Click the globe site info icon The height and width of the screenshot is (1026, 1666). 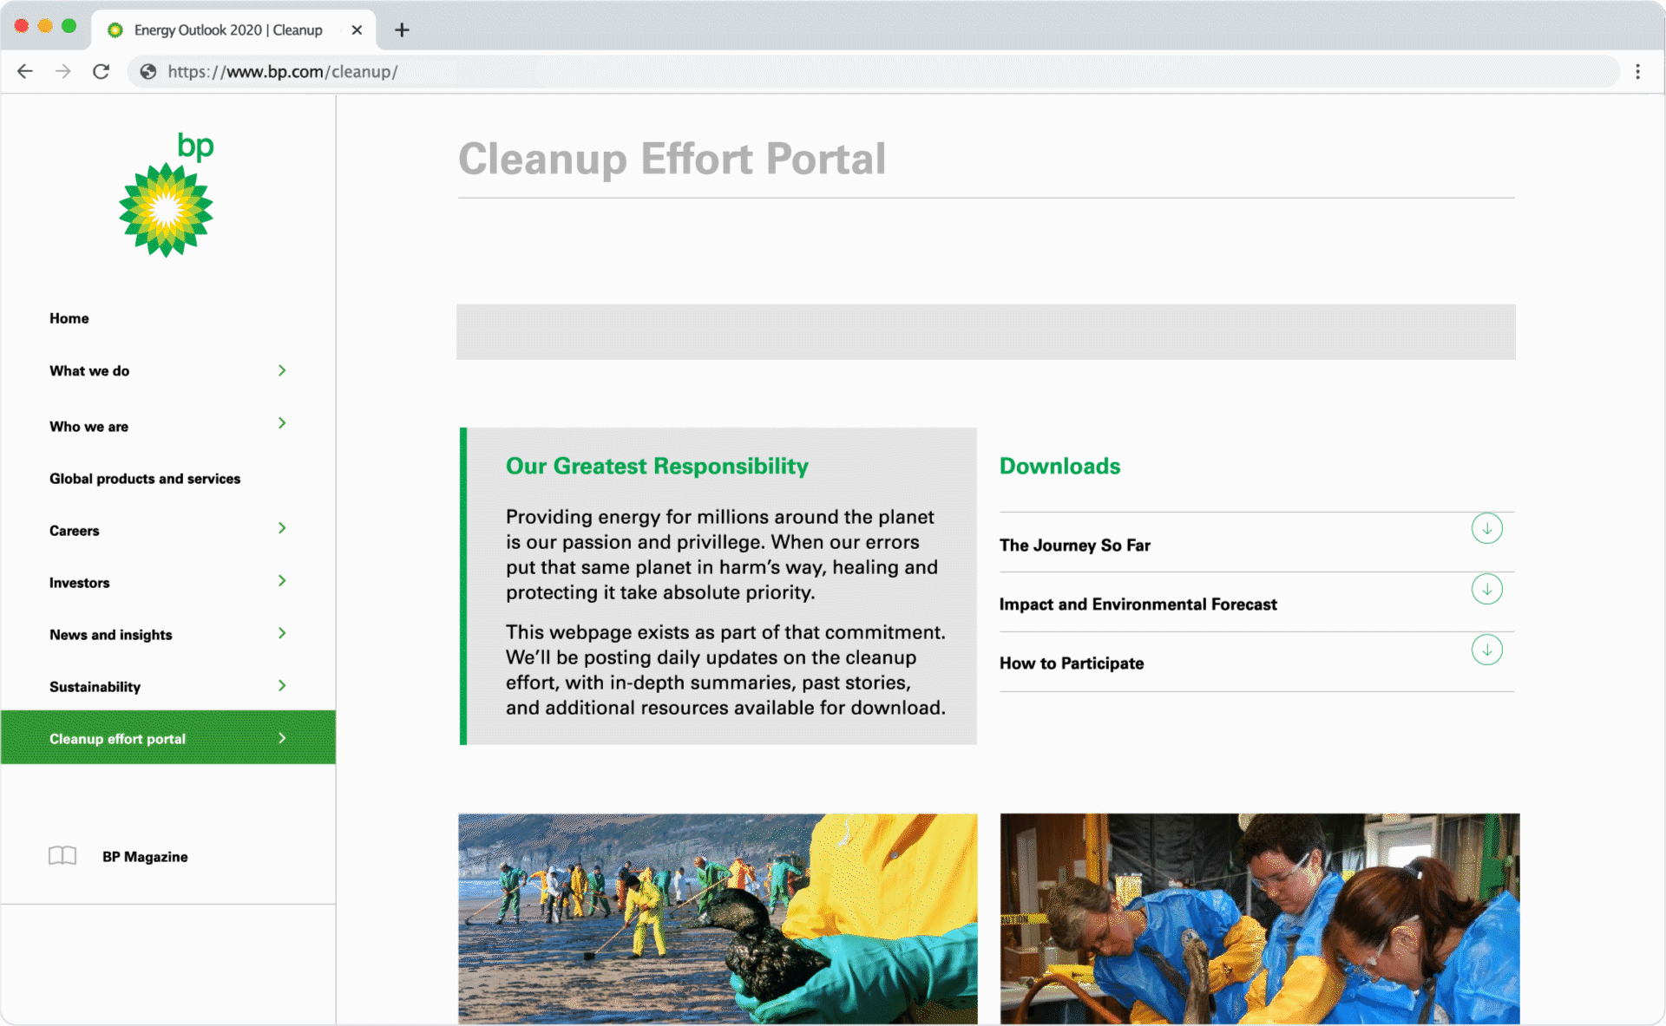pyautogui.click(x=148, y=71)
